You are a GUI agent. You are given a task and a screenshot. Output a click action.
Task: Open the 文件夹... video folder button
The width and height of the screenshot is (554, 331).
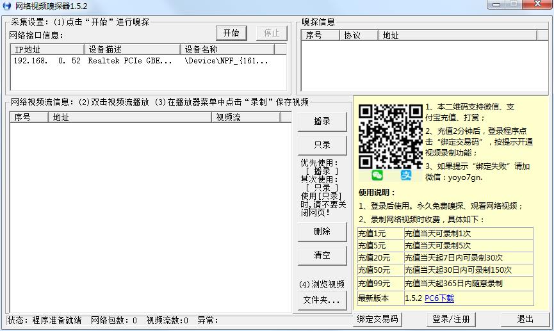click(322, 300)
